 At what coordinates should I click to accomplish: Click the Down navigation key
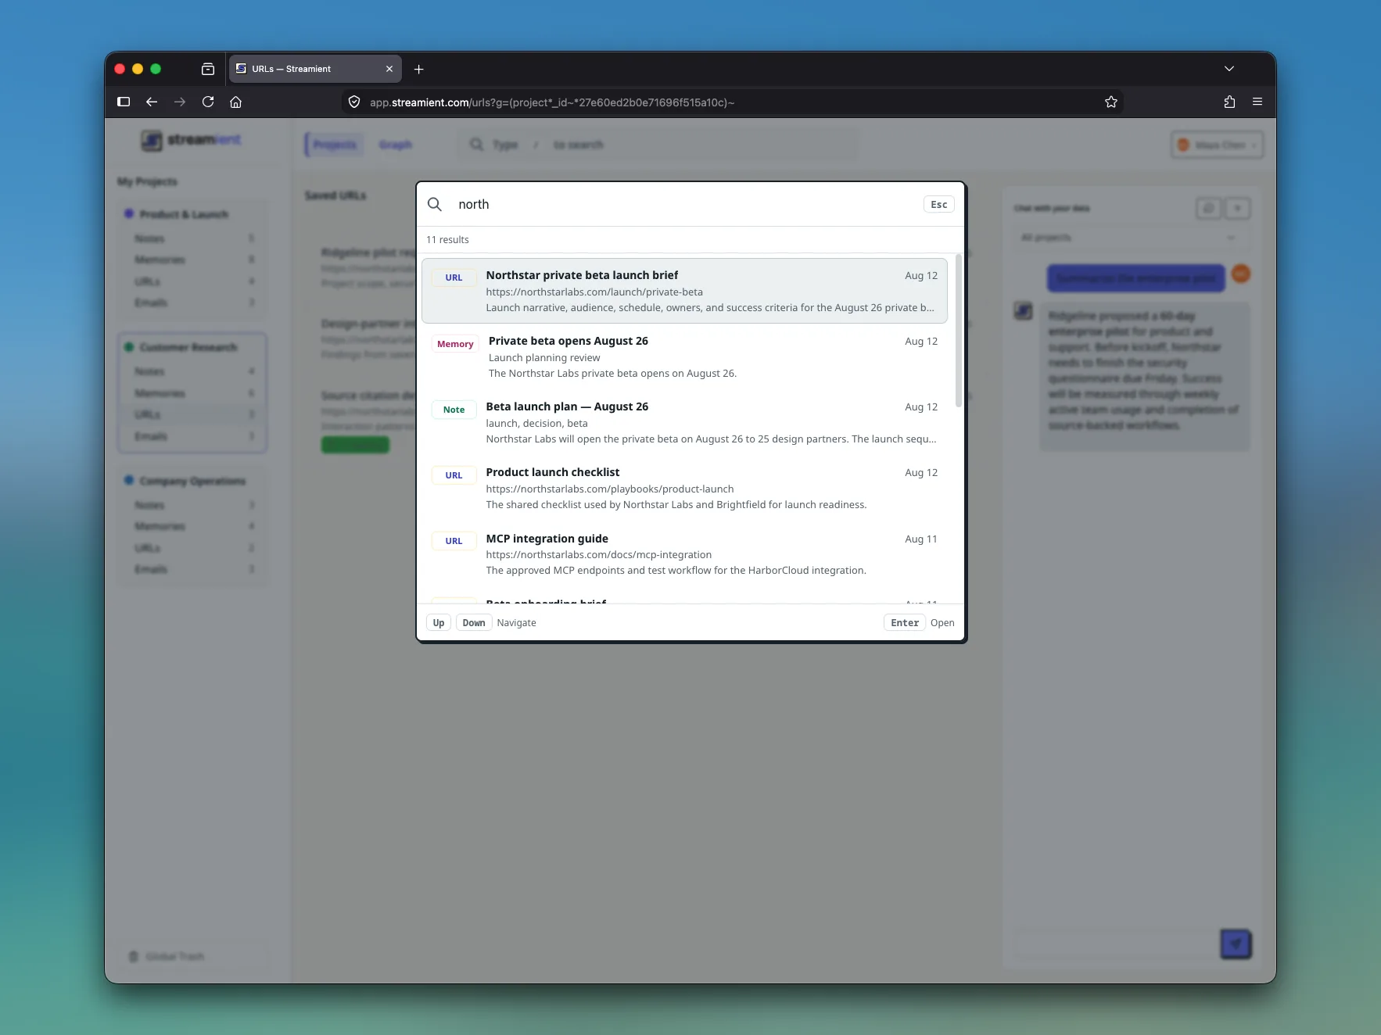pyautogui.click(x=474, y=623)
